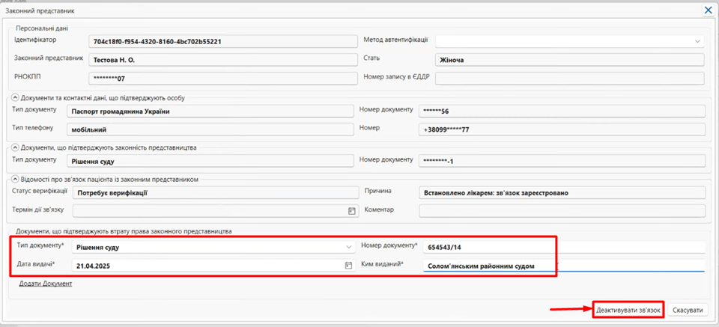Collapse the Відомості про зв'язок пацієнта section
This screenshot has width=719, height=327.
click(14, 180)
